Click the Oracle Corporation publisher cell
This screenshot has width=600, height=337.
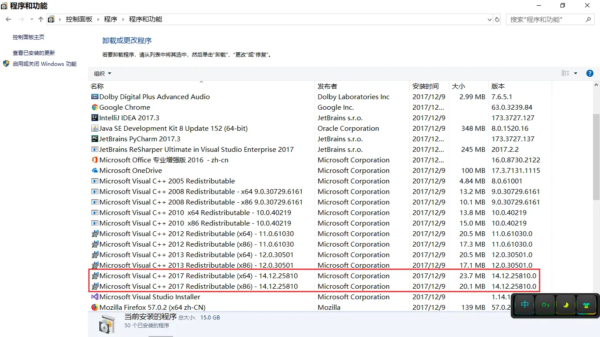pos(348,128)
